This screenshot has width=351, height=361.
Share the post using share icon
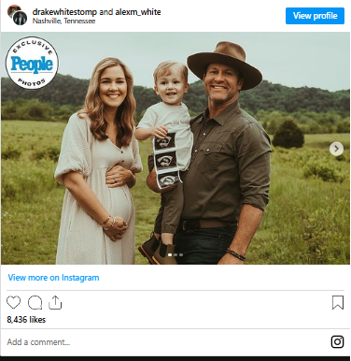pos(55,303)
